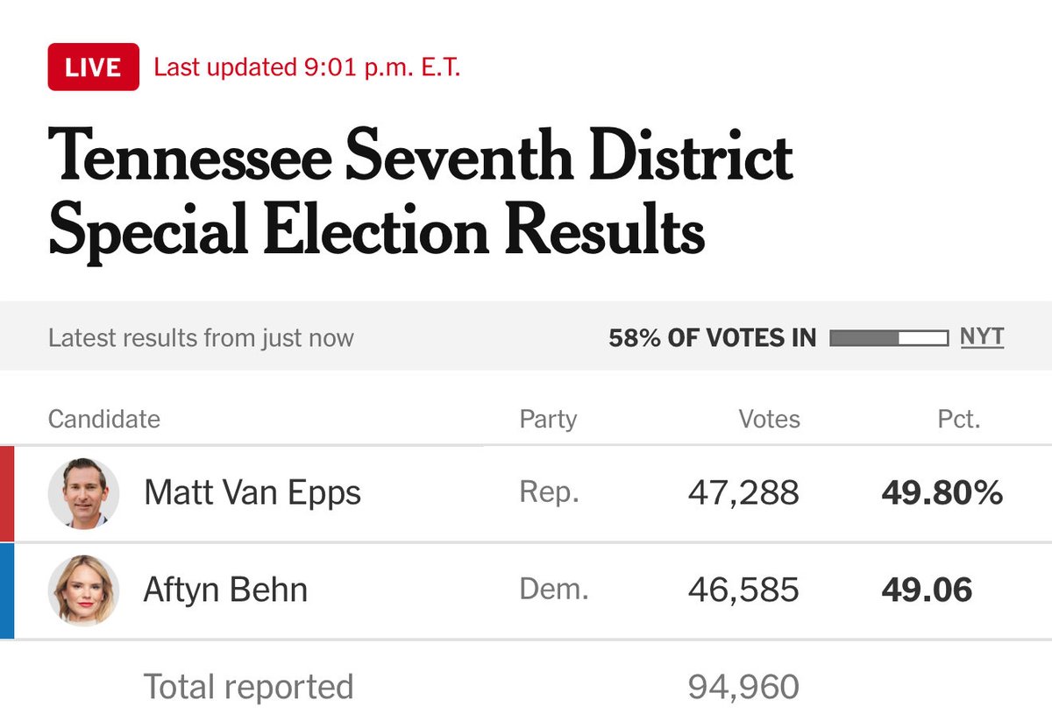1052x728 pixels.
Task: Click the Last updated 9:01 p.m. timestamp
Action: [x=307, y=67]
